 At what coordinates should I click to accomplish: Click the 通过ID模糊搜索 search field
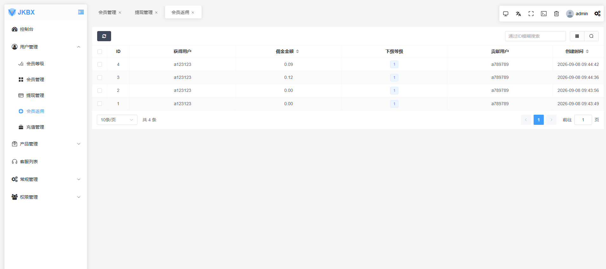536,36
